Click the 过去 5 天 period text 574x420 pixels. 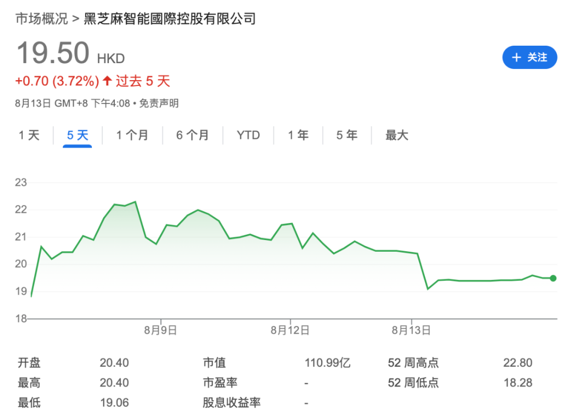coord(143,81)
